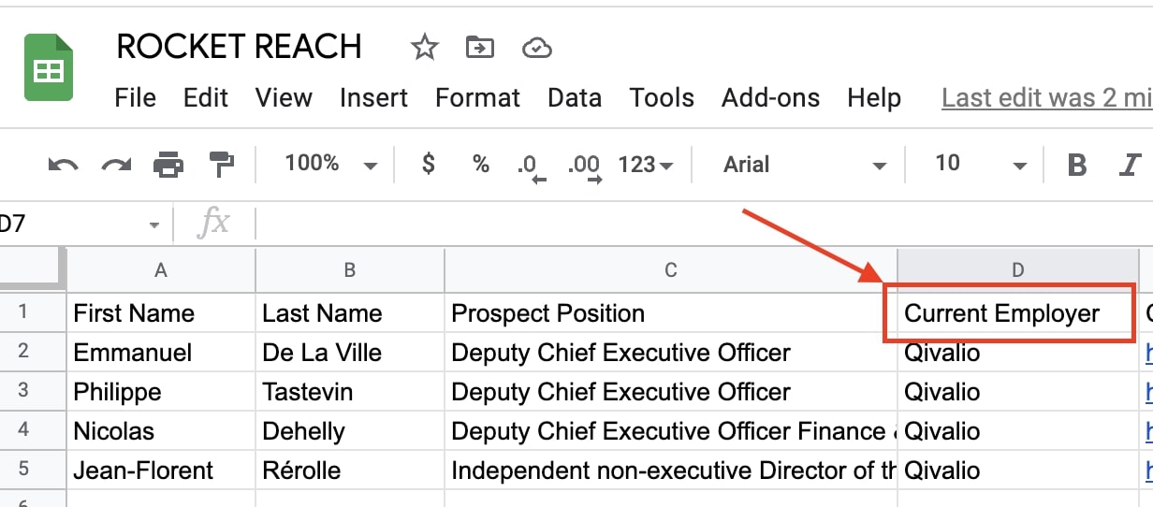This screenshot has width=1153, height=507.
Task: Select the Emmanuel cell
Action: tap(161, 352)
